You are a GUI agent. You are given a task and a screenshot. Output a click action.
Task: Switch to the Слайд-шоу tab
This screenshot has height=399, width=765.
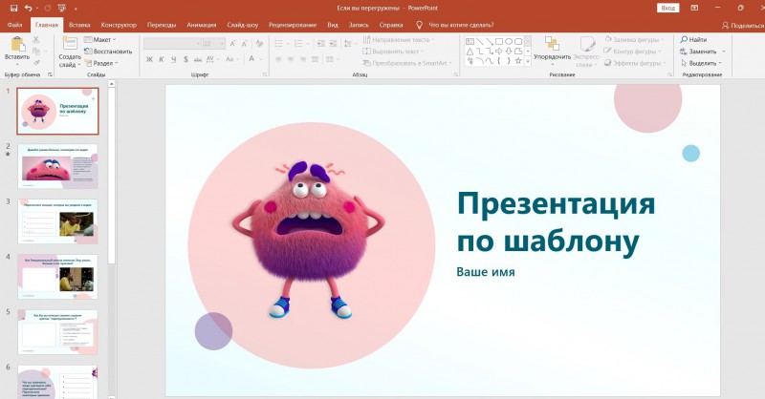243,25
